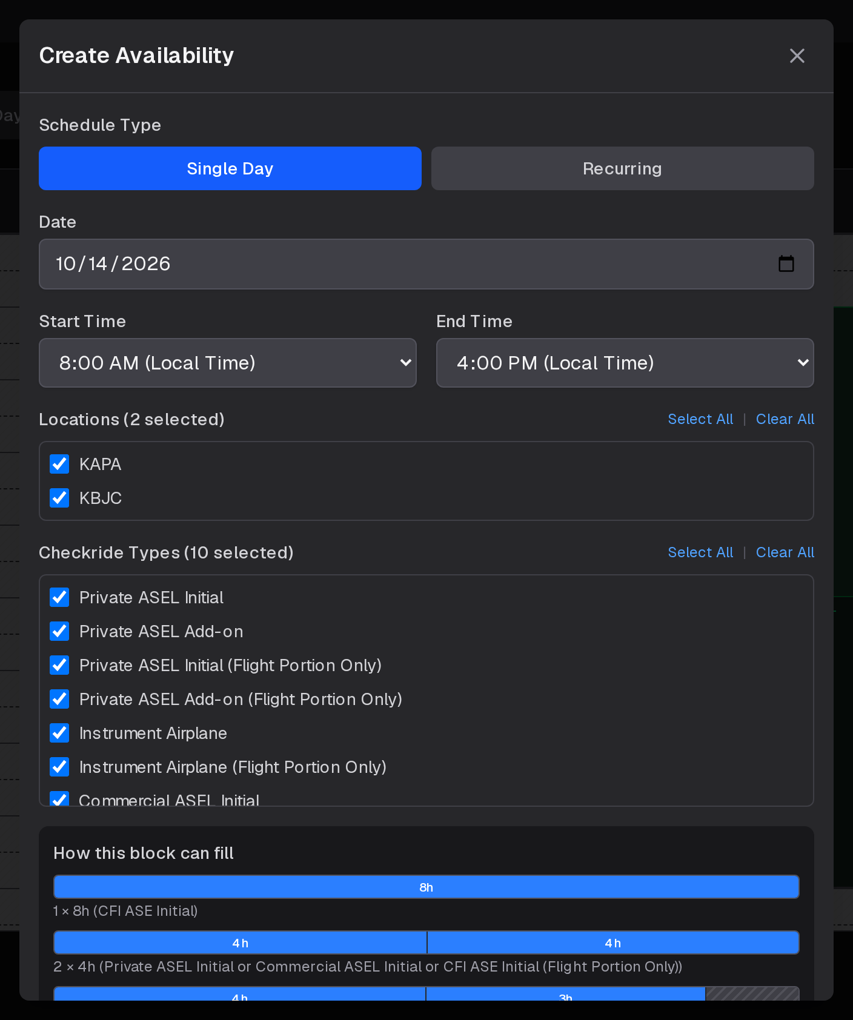The width and height of the screenshot is (853, 1020).
Task: Open the Start Time dropdown
Action: tap(228, 363)
